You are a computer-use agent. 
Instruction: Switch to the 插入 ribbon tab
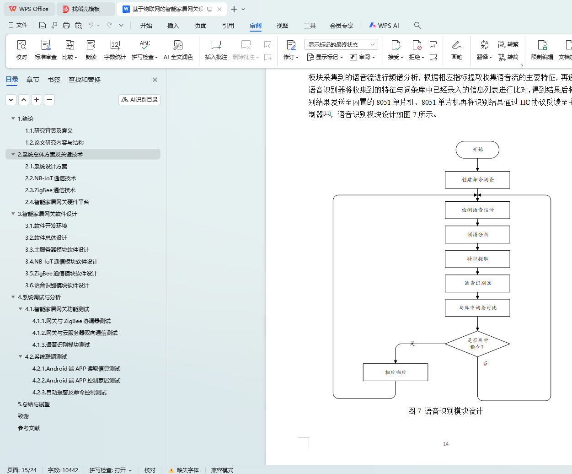[x=173, y=26]
